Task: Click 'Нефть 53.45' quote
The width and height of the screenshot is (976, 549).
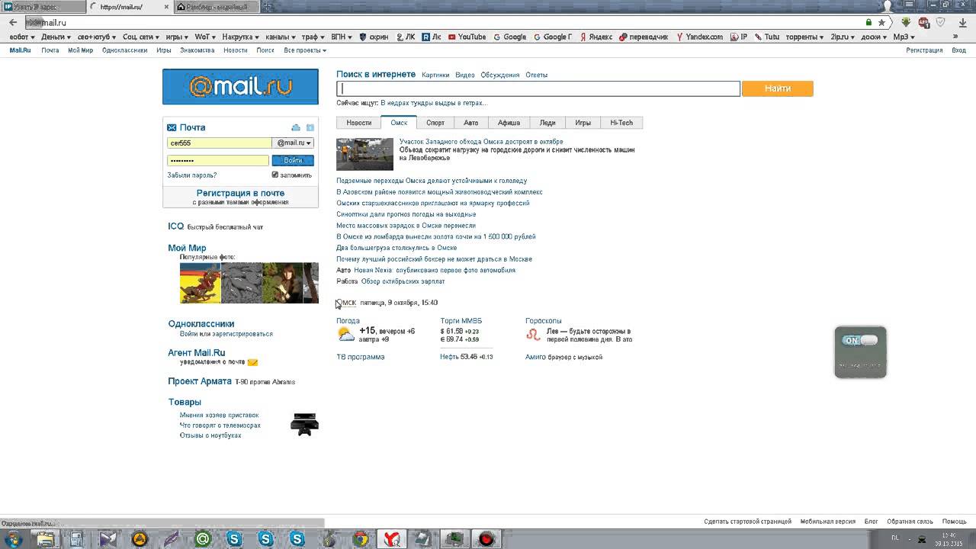Action: pos(467,357)
